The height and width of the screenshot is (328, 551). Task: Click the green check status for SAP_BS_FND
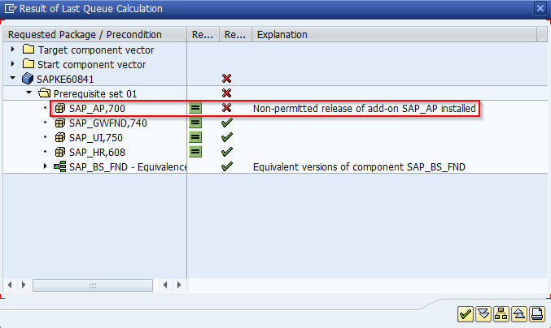tap(227, 166)
